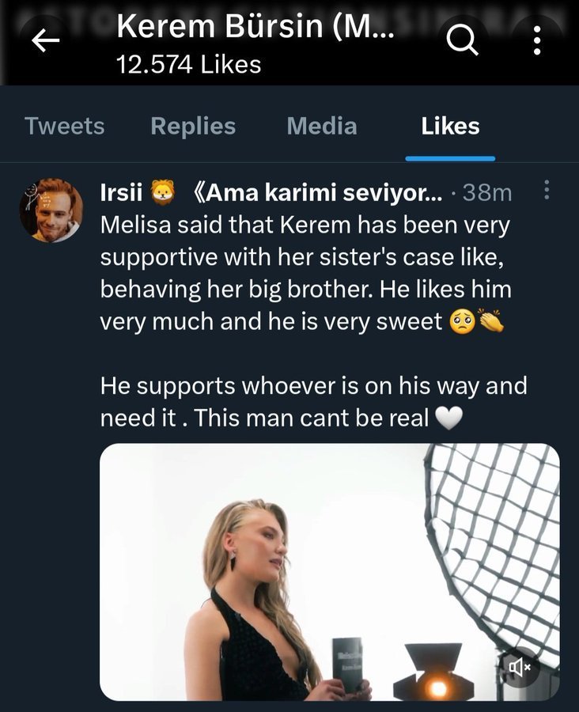579x712 pixels.
Task: Open the Media tab
Action: pyautogui.click(x=321, y=127)
